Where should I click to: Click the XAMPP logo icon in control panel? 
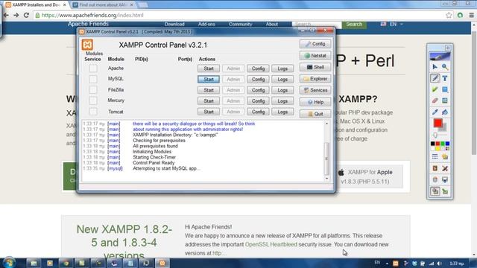[x=87, y=45]
